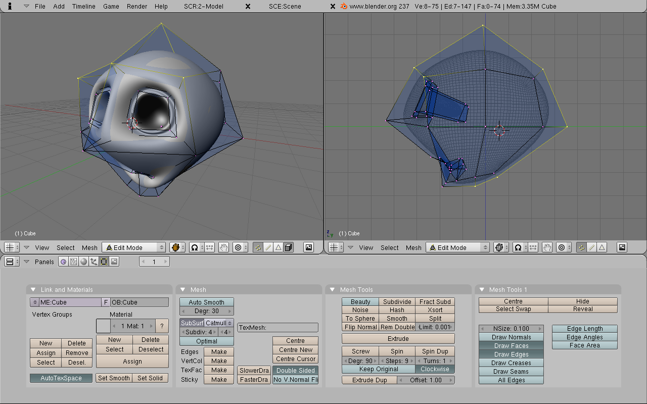Open right viewport wireframe draw type icon
This screenshot has width=647, height=404.
tap(501, 247)
